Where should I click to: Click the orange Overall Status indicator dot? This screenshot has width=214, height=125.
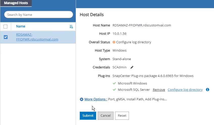(114, 42)
